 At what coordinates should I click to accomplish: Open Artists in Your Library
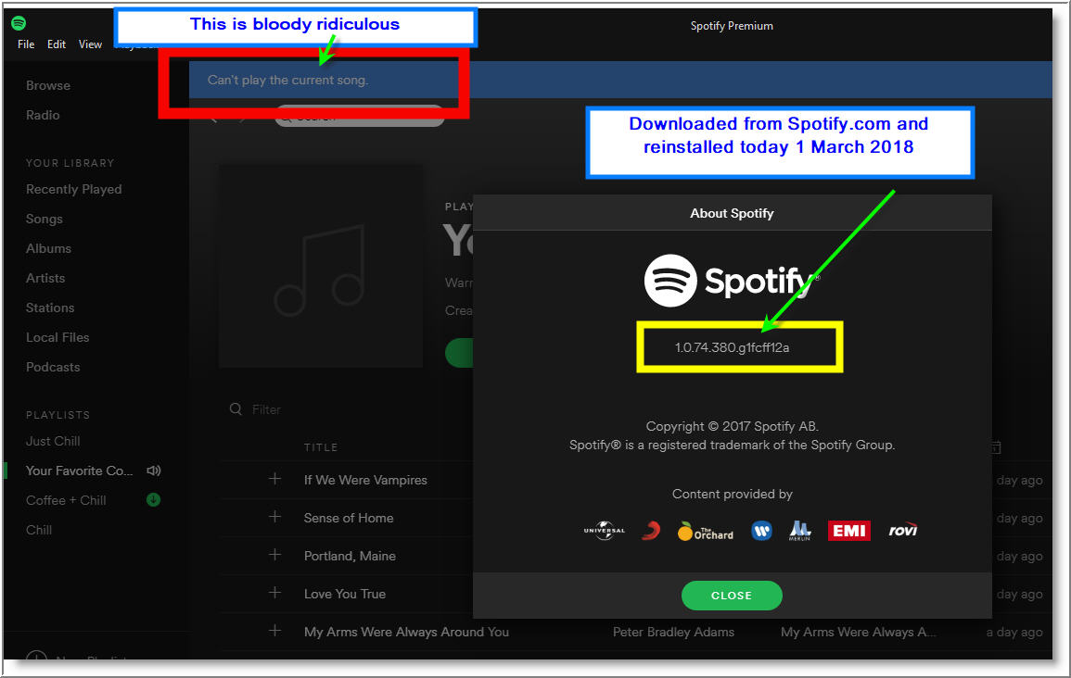(45, 278)
